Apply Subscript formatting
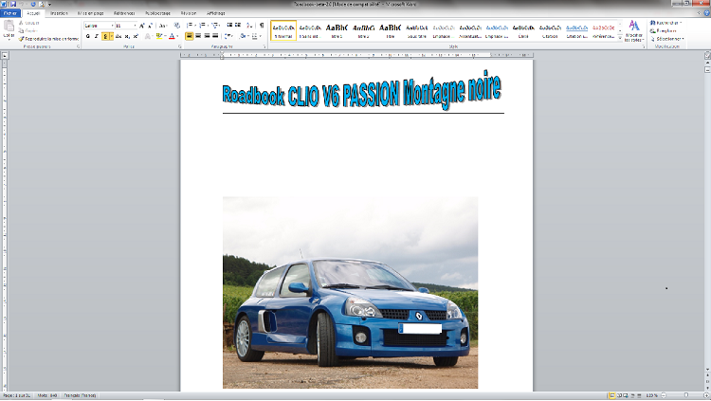 point(127,36)
